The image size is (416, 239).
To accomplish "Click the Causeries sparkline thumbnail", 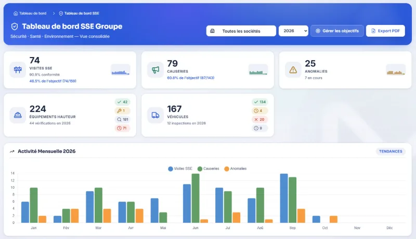I will 258,70.
